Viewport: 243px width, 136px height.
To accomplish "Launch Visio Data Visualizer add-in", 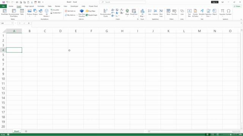I will click(82, 13).
